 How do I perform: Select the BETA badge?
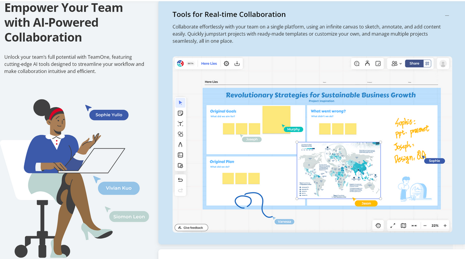(x=191, y=63)
